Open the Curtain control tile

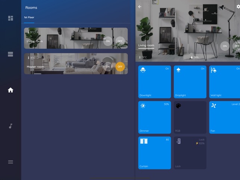pos(155,153)
